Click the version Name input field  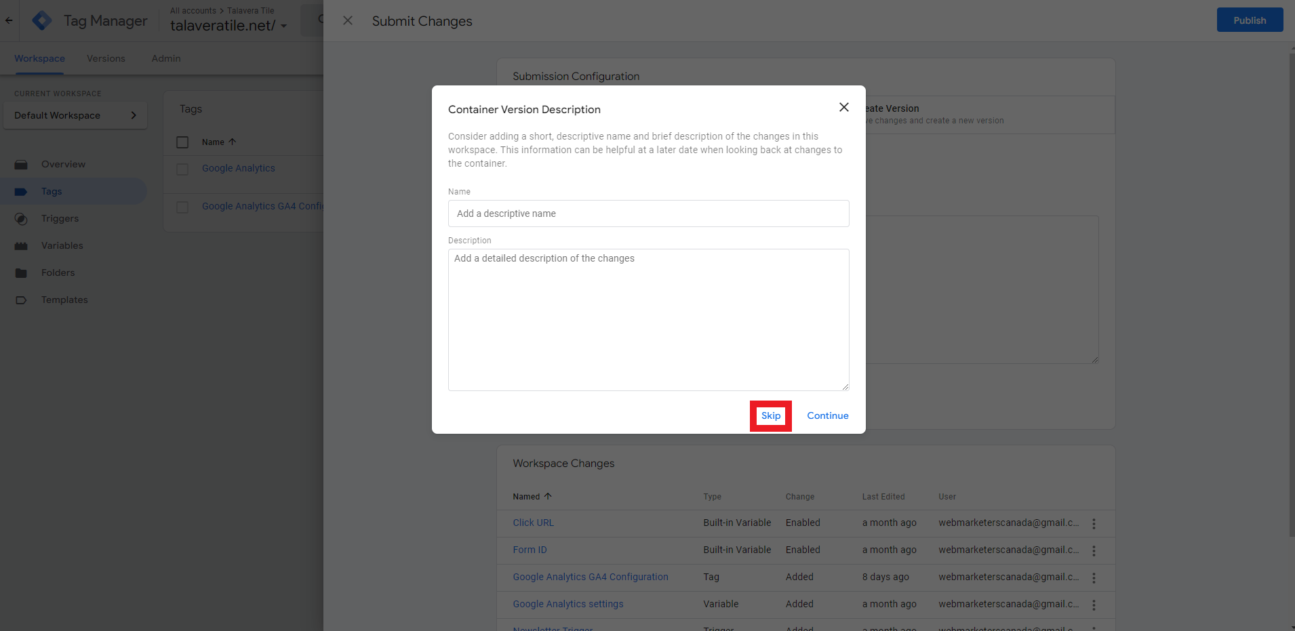pyautogui.click(x=648, y=213)
